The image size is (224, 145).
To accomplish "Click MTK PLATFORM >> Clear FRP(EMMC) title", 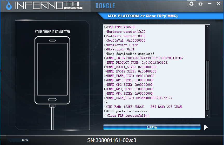I will tap(142, 16).
